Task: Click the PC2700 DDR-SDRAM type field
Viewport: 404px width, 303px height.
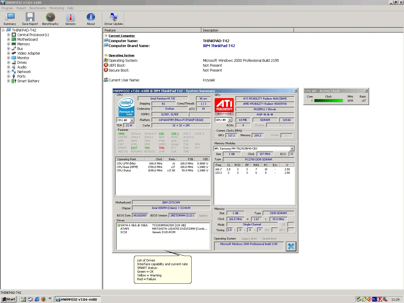Action: click(x=258, y=159)
